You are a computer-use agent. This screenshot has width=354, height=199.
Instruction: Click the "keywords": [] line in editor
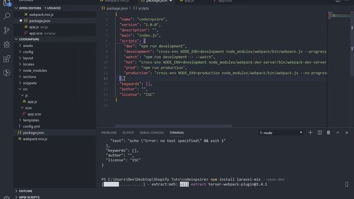point(136,84)
